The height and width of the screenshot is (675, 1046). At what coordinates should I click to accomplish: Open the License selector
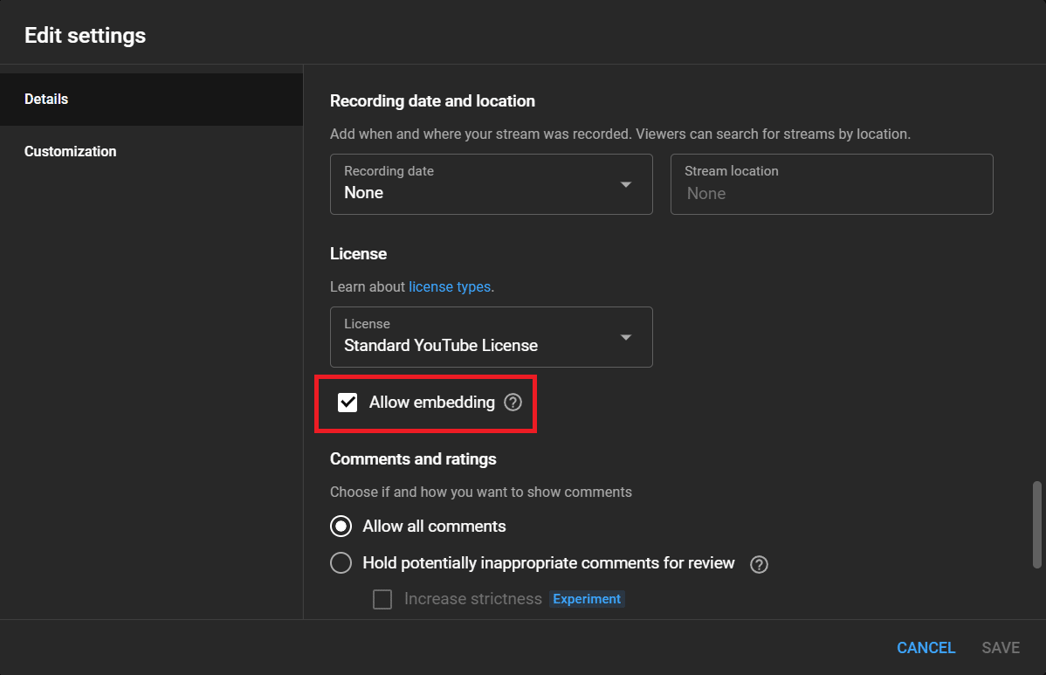(491, 337)
